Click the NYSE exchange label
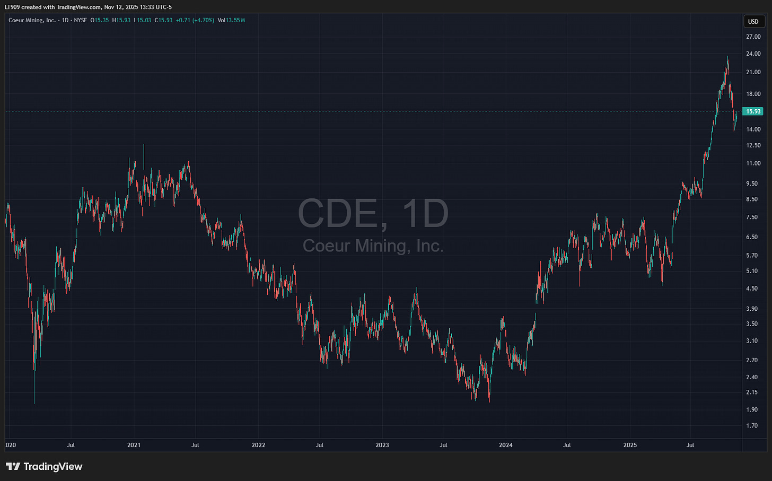Image resolution: width=772 pixels, height=481 pixels. [81, 20]
